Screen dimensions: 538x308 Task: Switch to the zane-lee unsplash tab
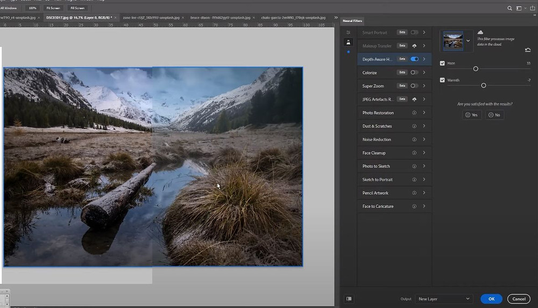(151, 18)
